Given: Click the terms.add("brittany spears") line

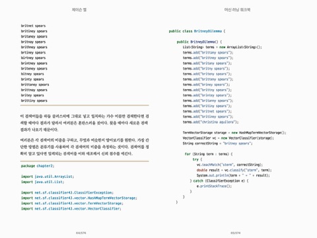Looking at the screenshot, I should point(208,52).
